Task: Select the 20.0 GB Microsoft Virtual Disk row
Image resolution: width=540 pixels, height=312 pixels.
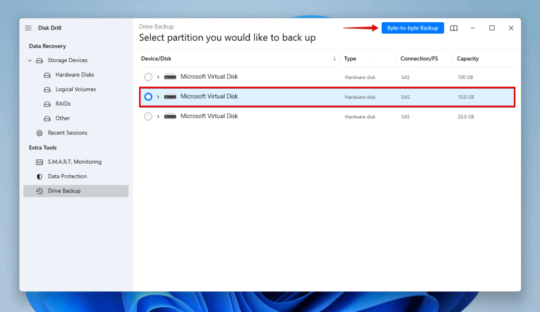Action: tap(264, 116)
